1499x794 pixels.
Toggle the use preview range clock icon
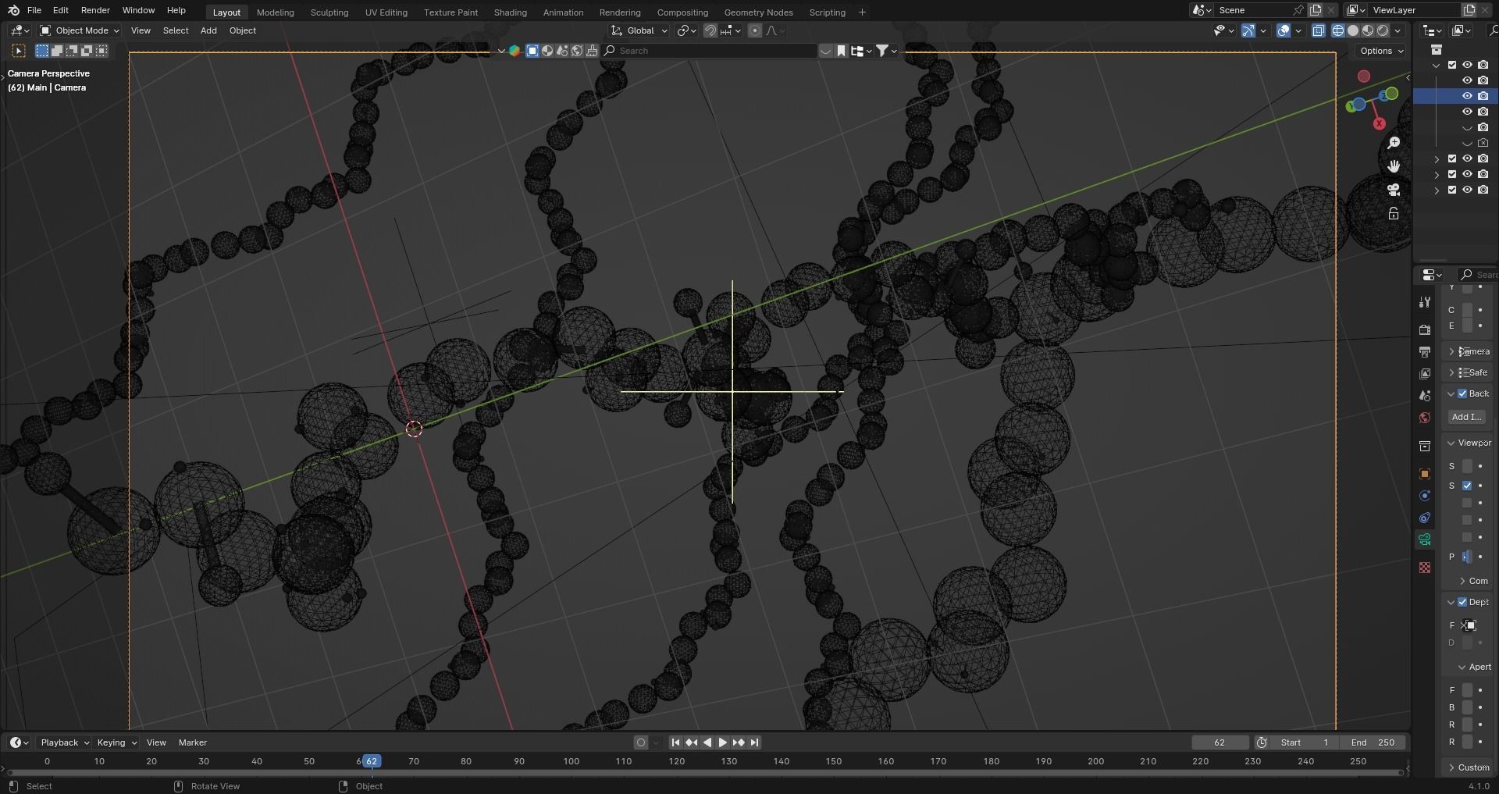(1262, 742)
